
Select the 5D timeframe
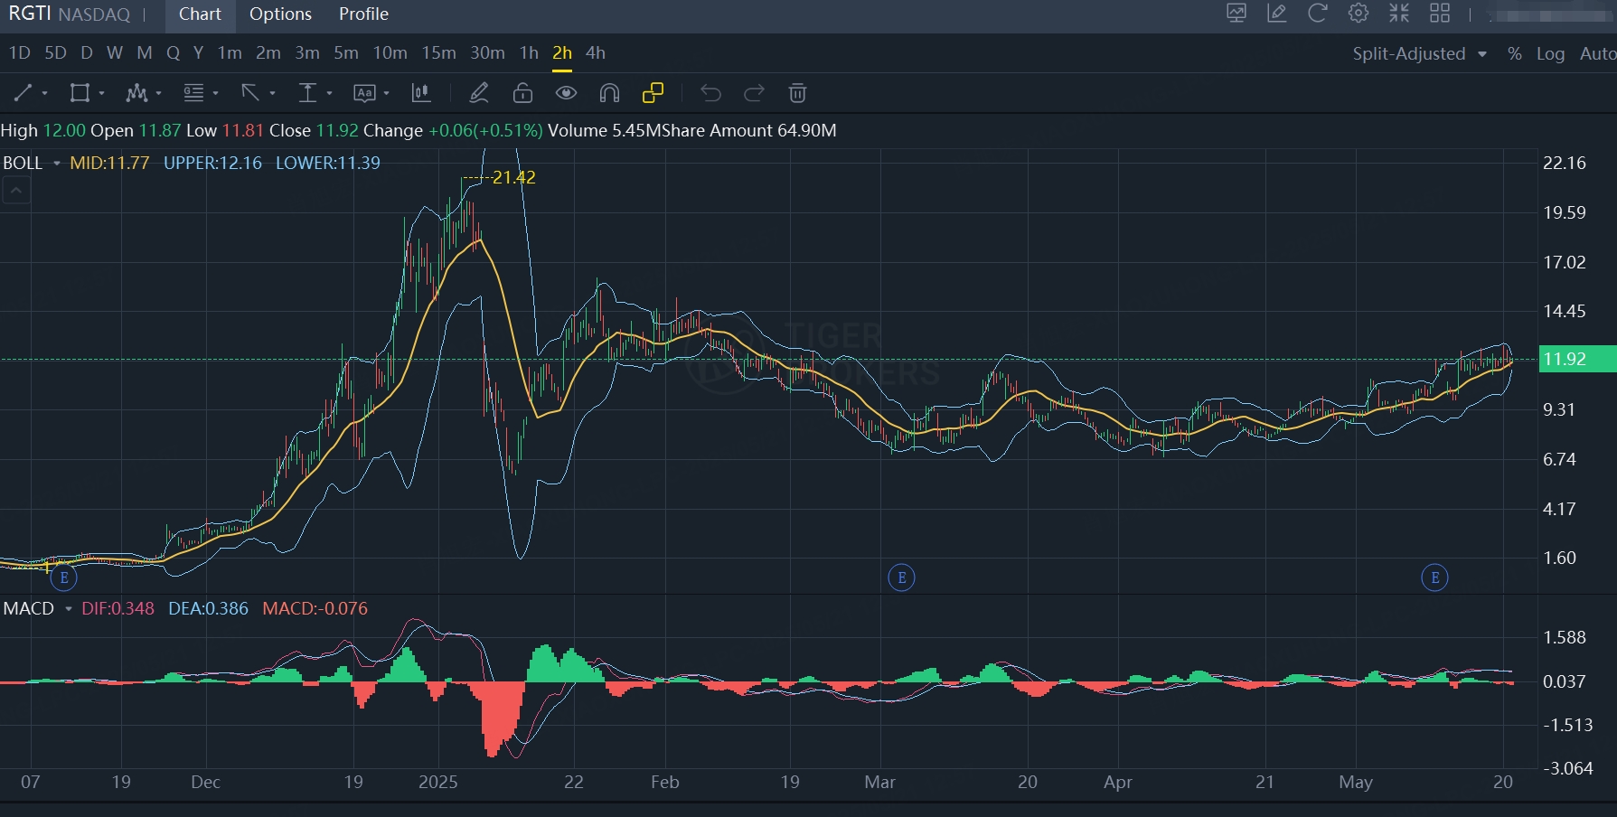click(55, 53)
